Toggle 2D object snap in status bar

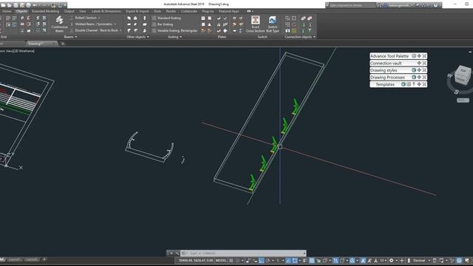tap(295, 260)
